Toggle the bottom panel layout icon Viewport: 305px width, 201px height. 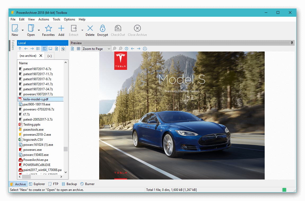(x=50, y=49)
